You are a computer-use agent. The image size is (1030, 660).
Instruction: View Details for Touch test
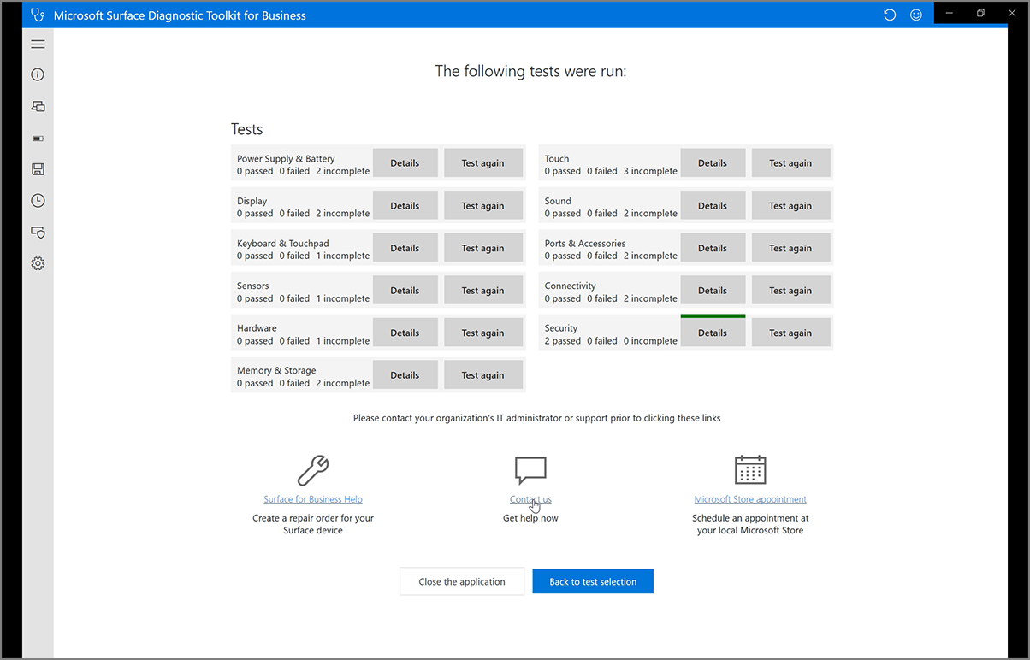[x=713, y=163]
